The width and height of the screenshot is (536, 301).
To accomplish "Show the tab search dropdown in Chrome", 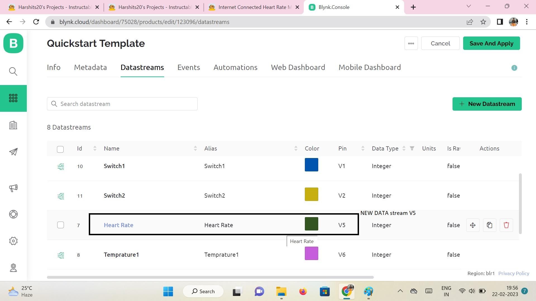I will (469, 6).
